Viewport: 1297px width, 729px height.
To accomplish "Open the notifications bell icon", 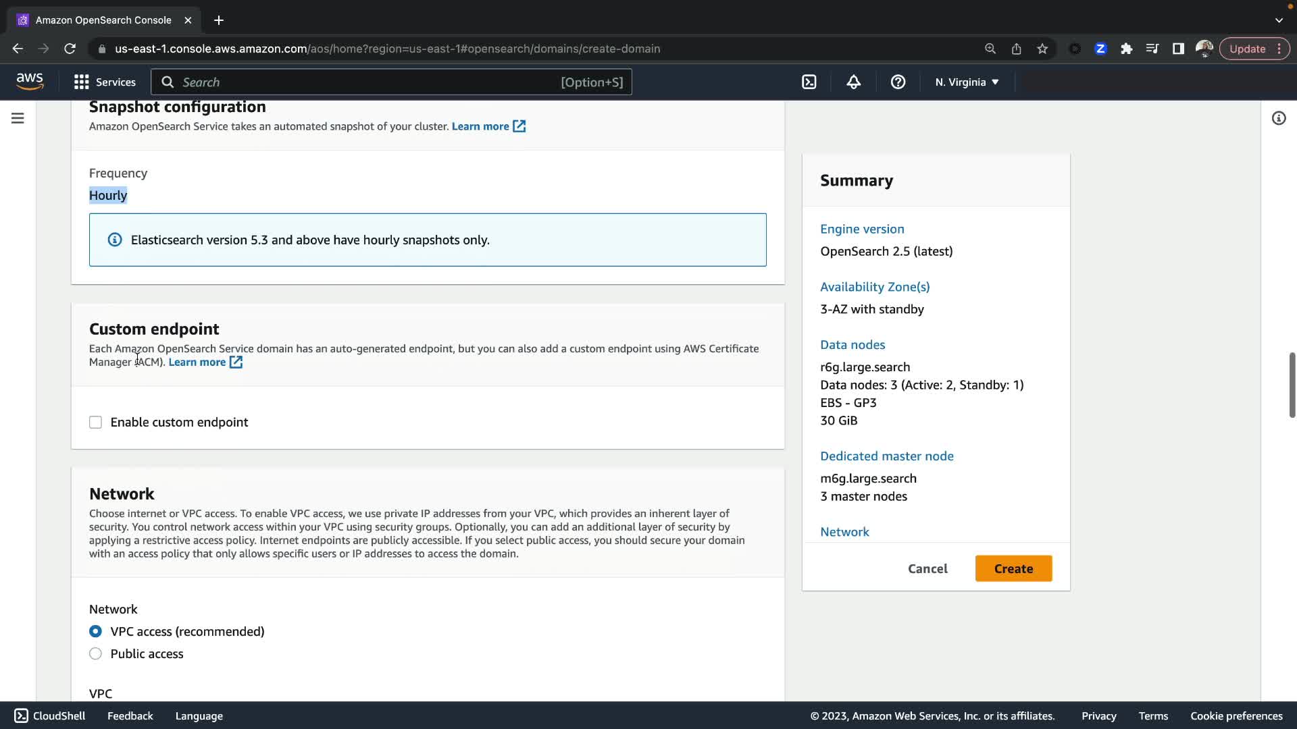I will (x=853, y=82).
